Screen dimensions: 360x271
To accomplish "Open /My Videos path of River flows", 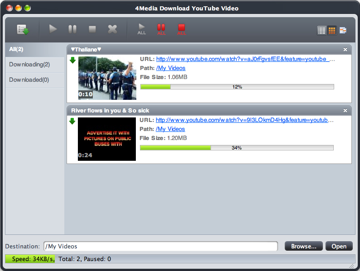I will coord(170,129).
